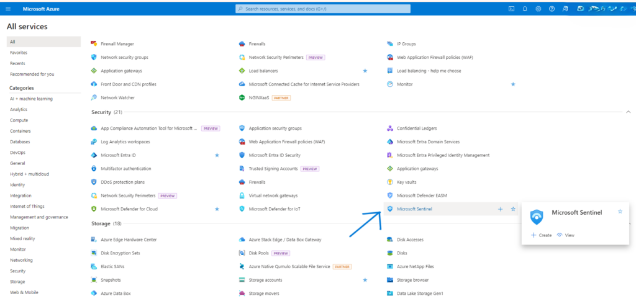Click the Firewall Manager icon
The height and width of the screenshot is (301, 636).
(x=94, y=44)
